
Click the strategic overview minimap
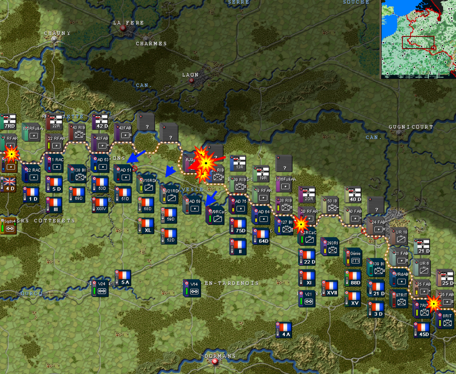pos(418,39)
